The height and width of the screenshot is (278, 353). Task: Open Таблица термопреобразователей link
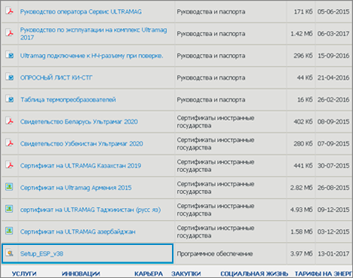coord(68,100)
